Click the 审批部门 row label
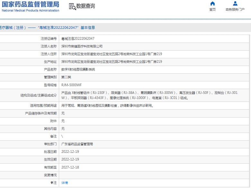251x189 pixels. coord(50,144)
